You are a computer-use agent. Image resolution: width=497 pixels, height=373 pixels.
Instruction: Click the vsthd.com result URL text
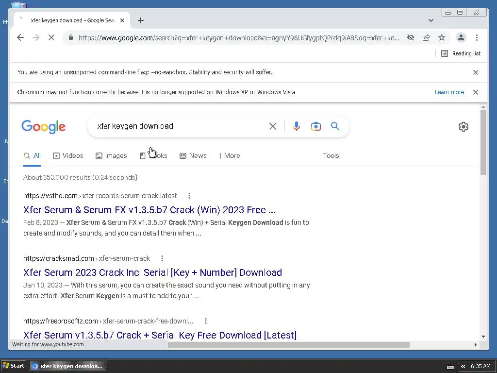click(100, 196)
